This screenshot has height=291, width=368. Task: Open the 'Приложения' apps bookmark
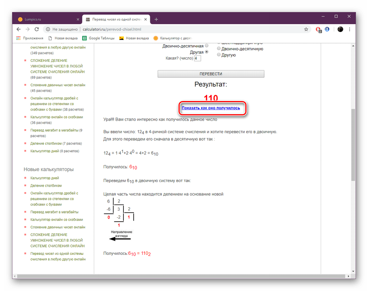[x=30, y=38]
